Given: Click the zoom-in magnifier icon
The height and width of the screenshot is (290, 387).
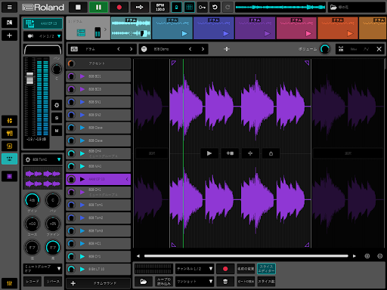Looking at the screenshot, I should point(367,256).
